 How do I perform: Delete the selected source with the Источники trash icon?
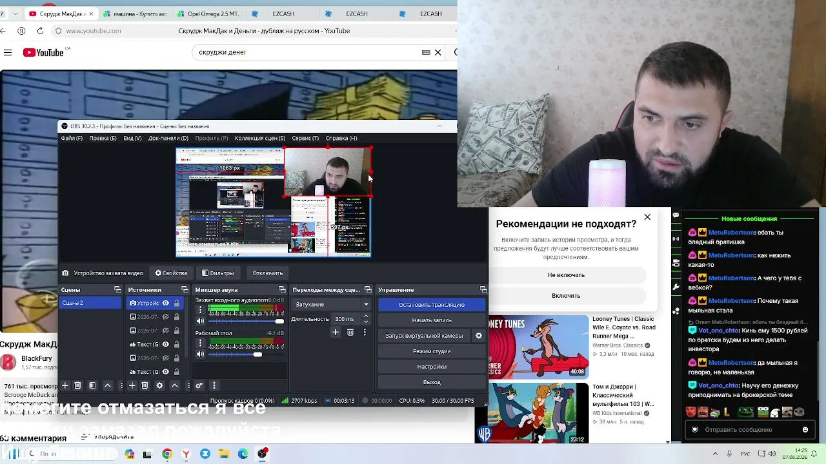pyautogui.click(x=145, y=385)
